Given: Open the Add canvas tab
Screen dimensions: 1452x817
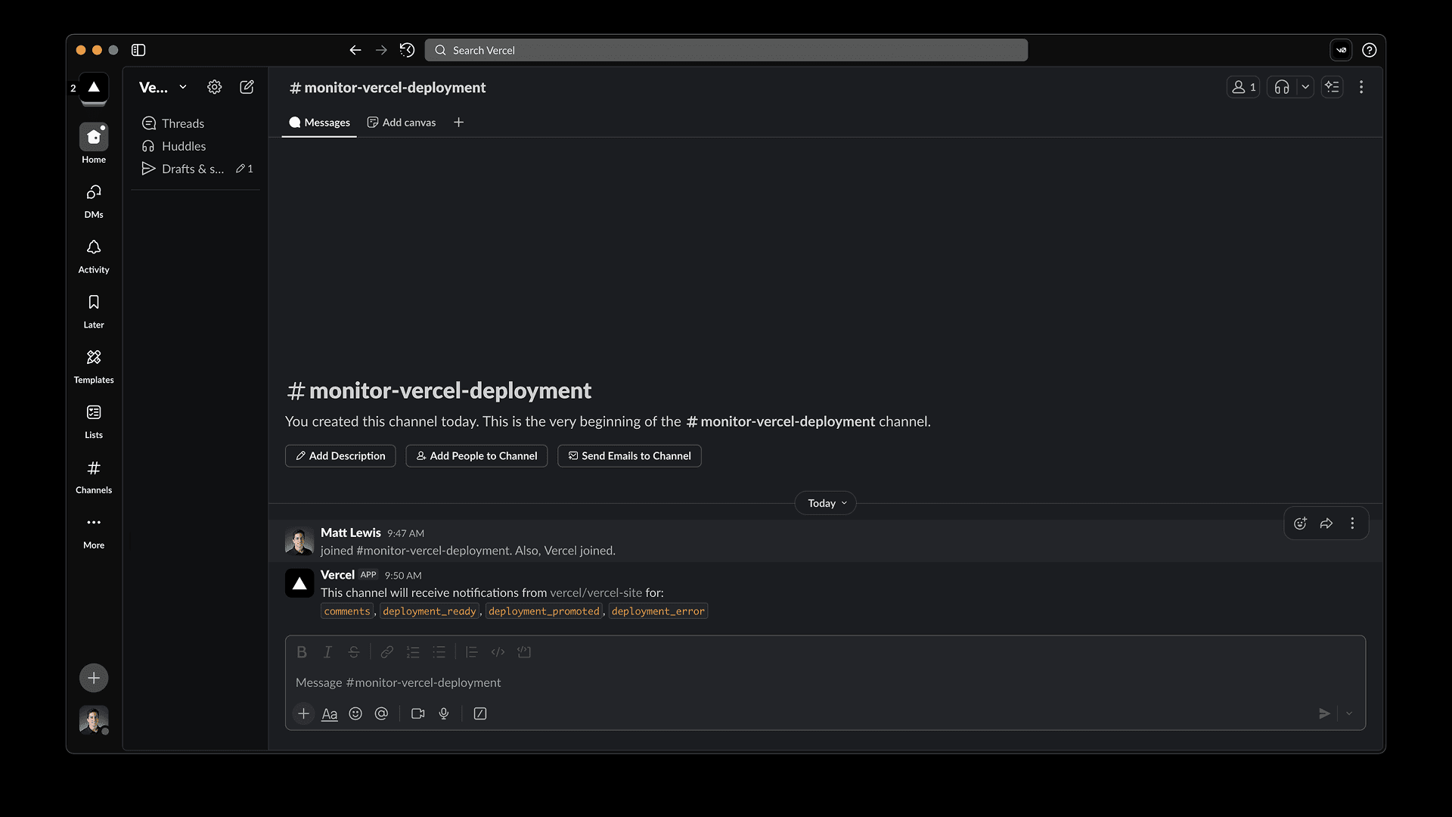Looking at the screenshot, I should pos(402,123).
